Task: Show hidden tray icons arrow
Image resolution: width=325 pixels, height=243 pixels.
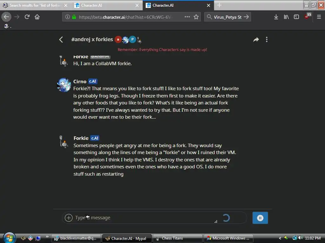Action: (x=280, y=238)
